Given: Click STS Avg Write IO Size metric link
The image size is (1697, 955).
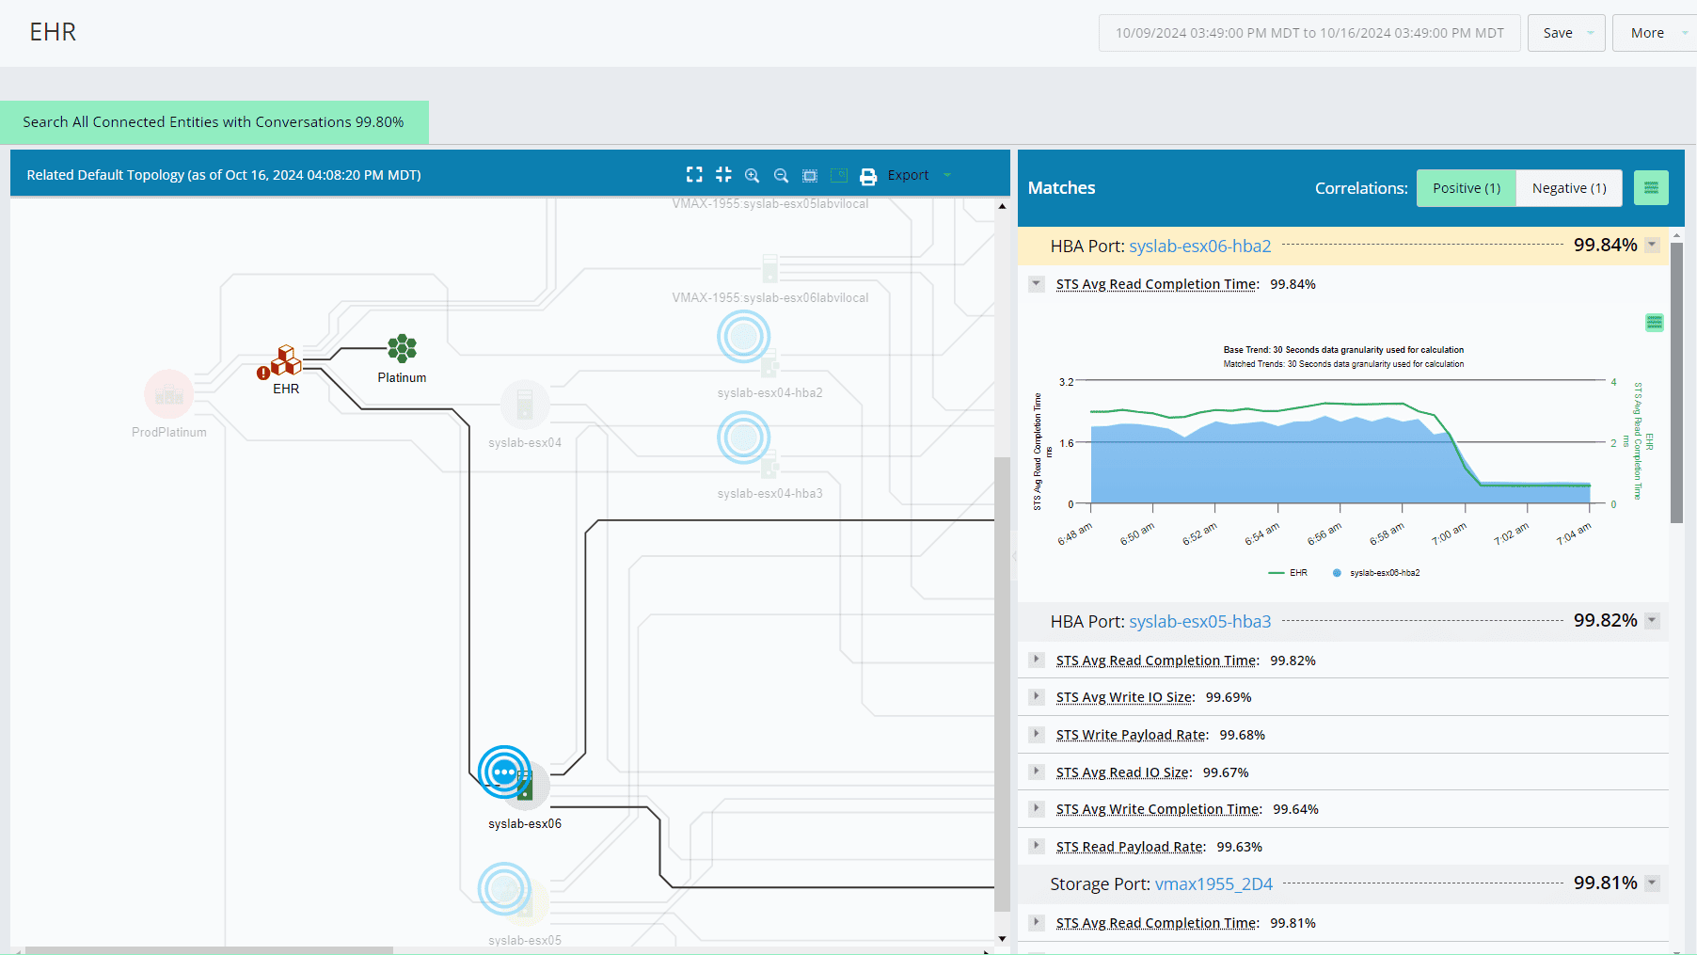Looking at the screenshot, I should [1125, 697].
